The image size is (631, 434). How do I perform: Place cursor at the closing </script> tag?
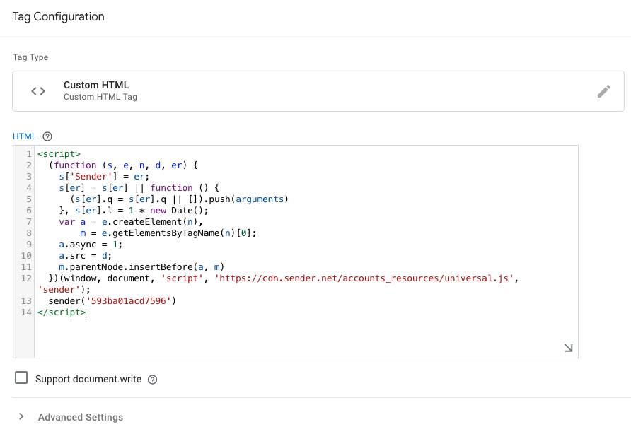pos(62,312)
